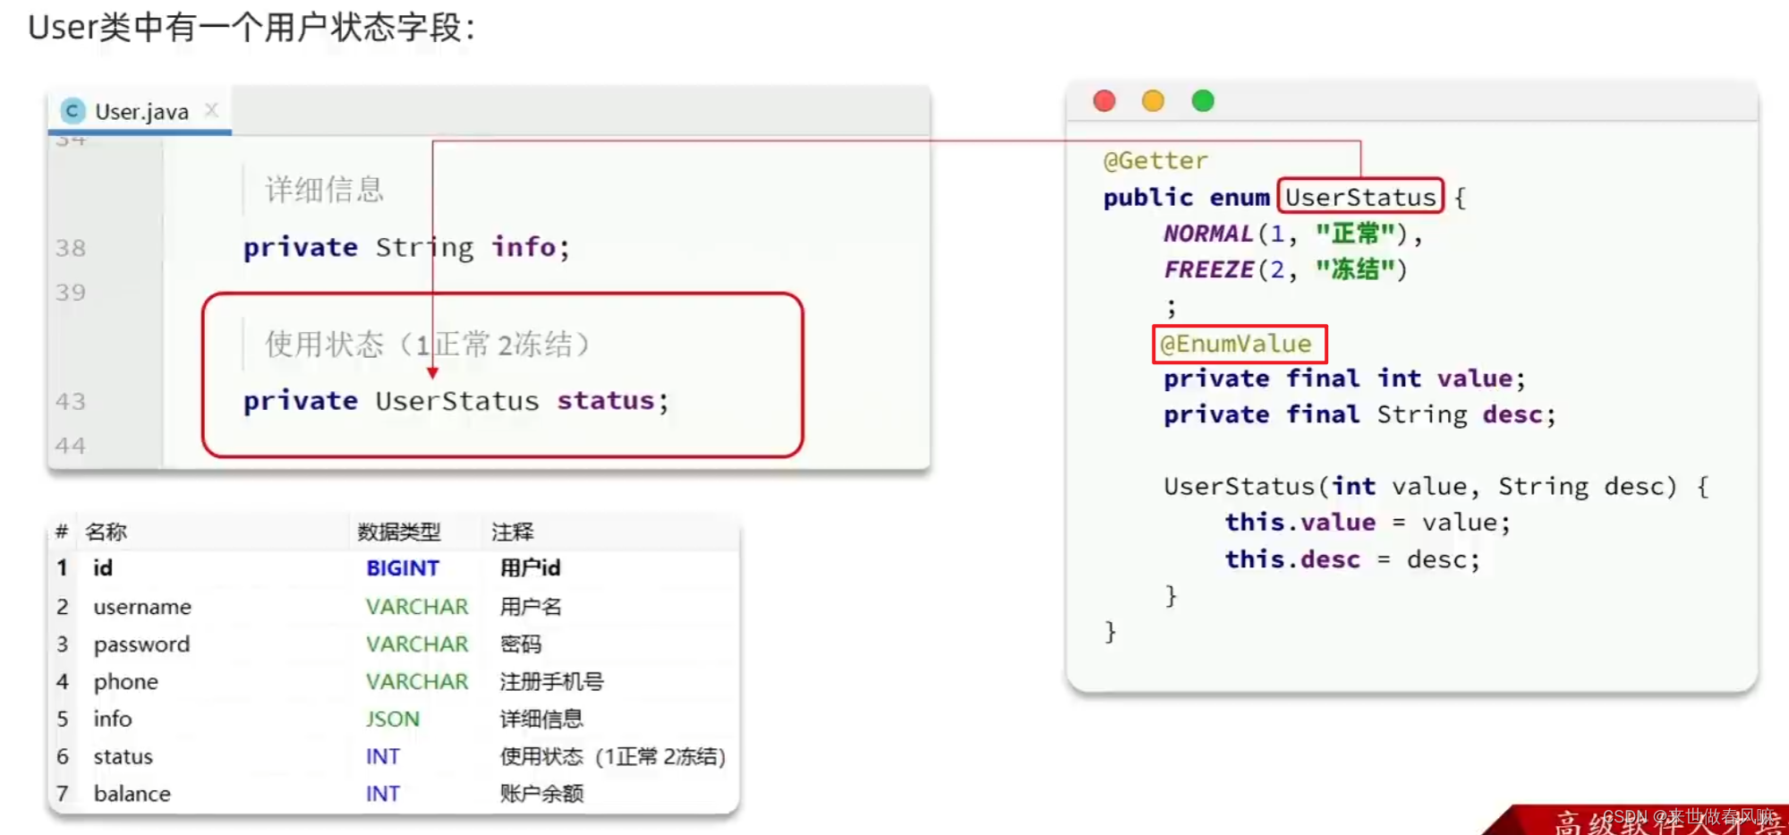This screenshot has width=1789, height=835.
Task: Click the VARCHAR type of password row
Action: coord(417,644)
